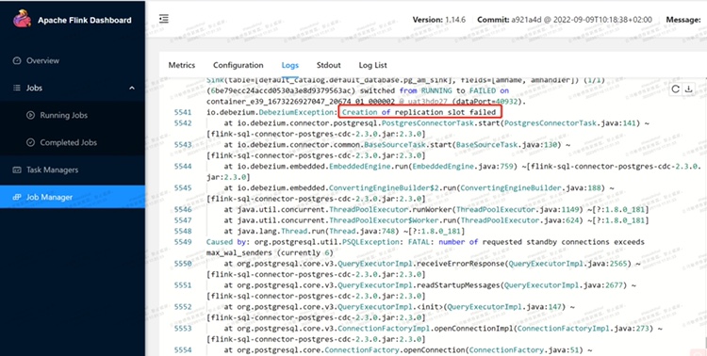Viewport: 707px width, 356px height.
Task: Click the QueryExecutorImpl.<init> stack line
Action: tap(400, 307)
